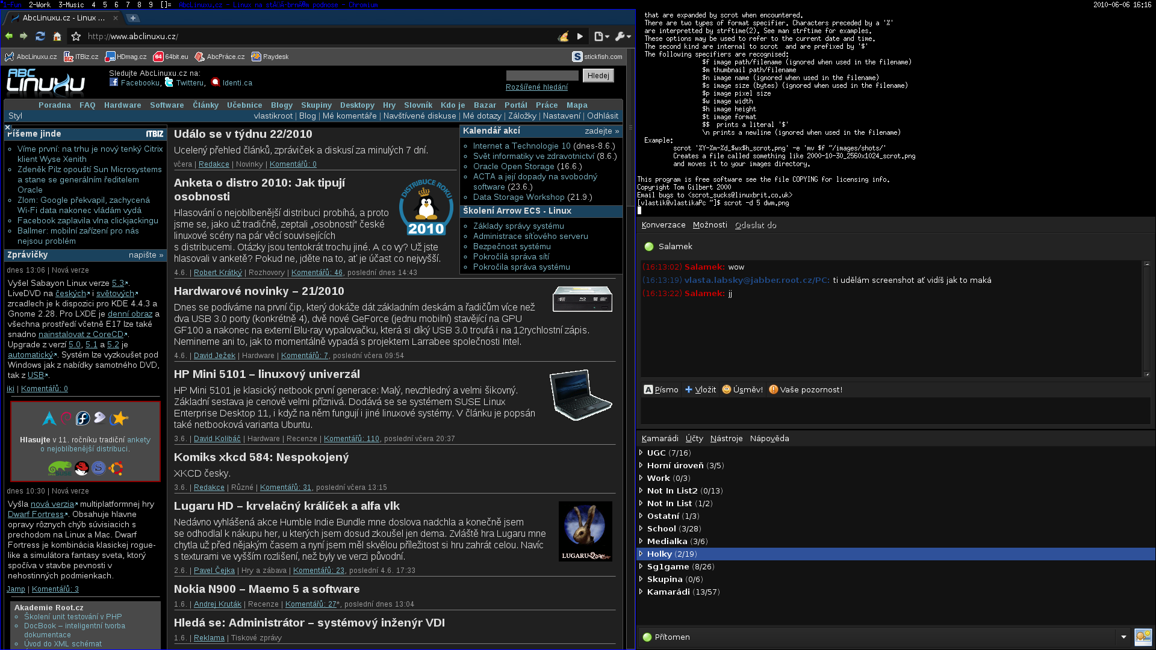
Task: Click Písmo font button in chat
Action: pyautogui.click(x=661, y=389)
